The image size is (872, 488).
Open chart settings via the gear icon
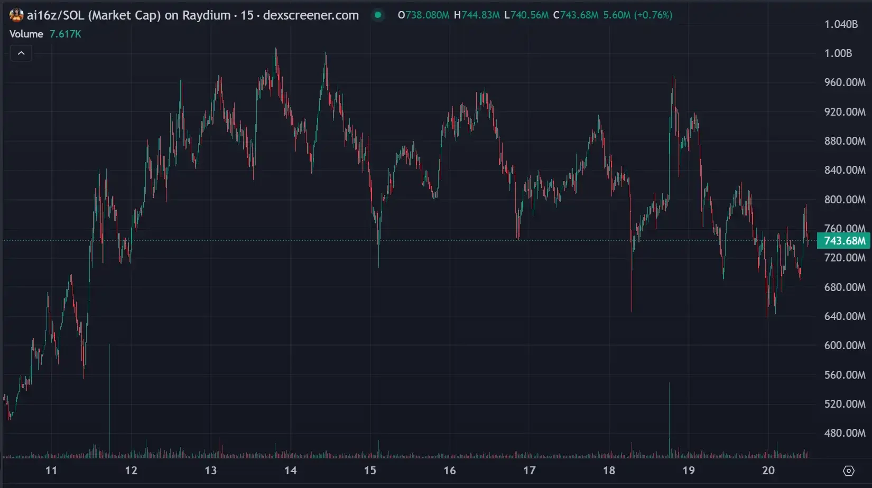(848, 471)
